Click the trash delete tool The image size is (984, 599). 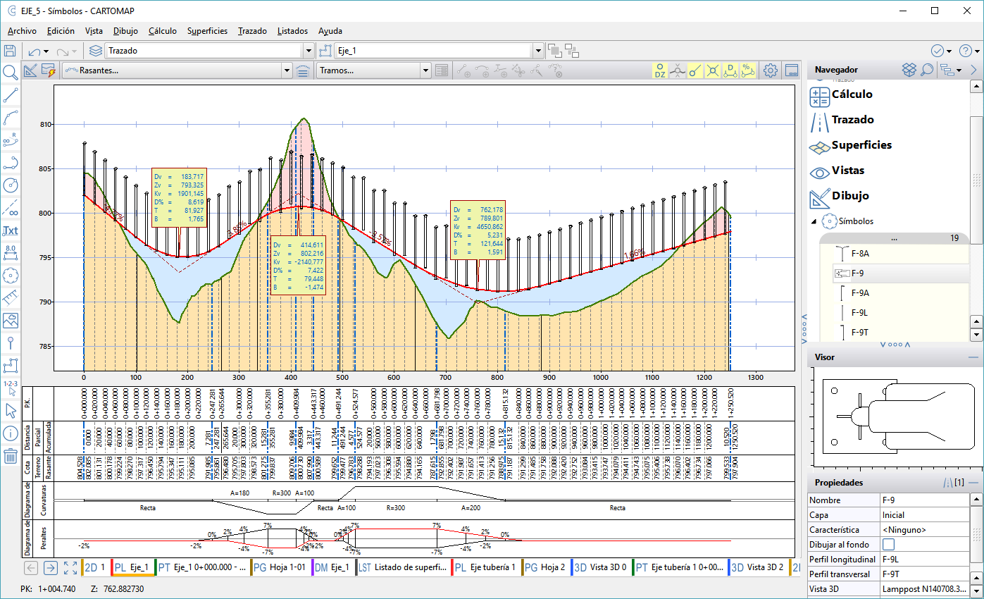click(x=10, y=455)
